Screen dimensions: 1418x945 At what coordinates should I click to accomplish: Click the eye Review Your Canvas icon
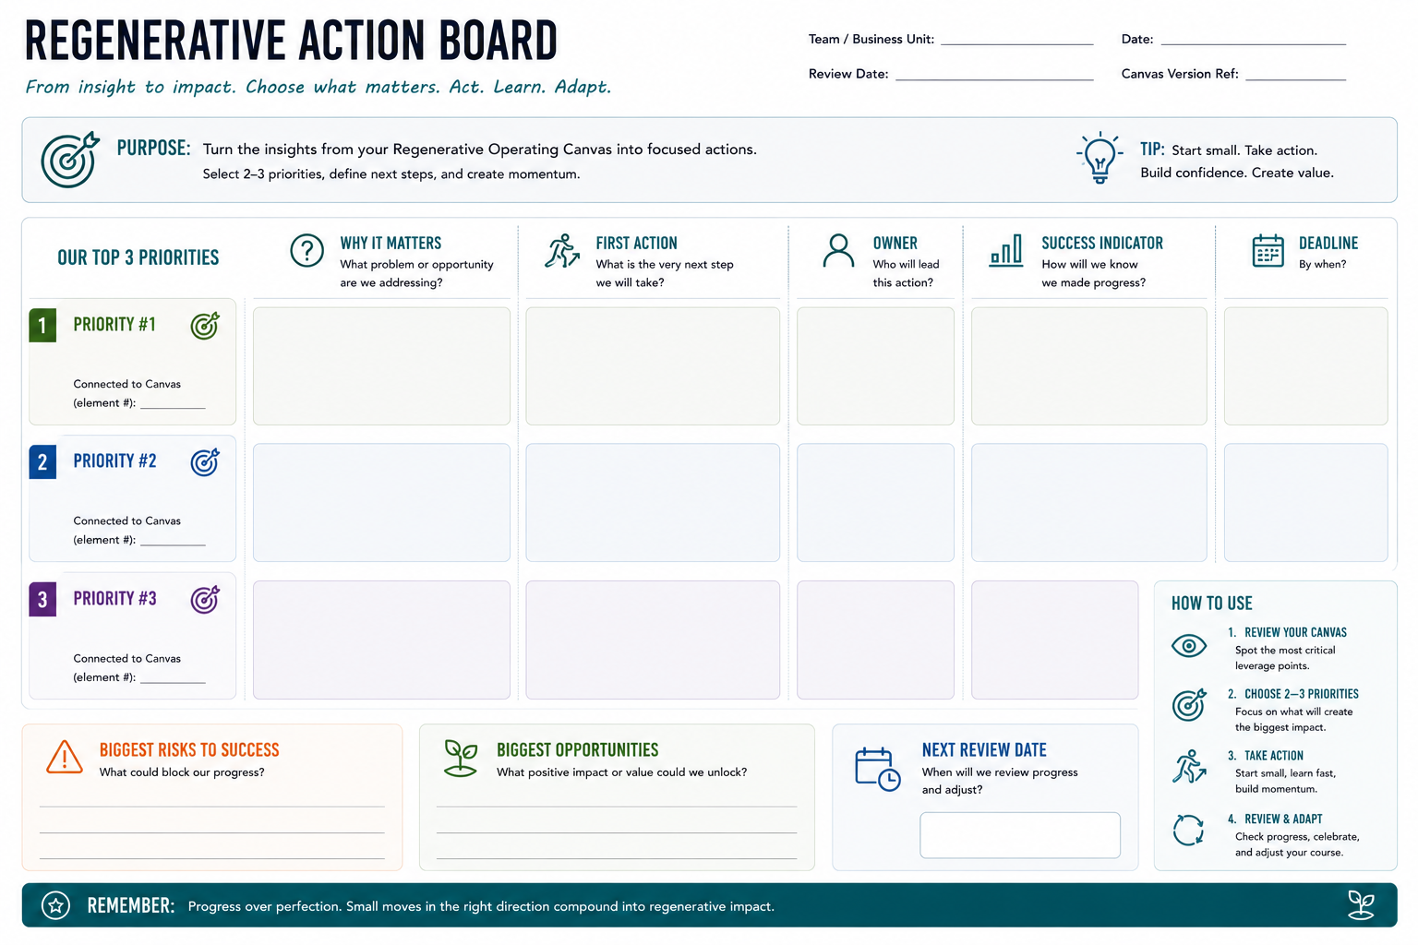[1189, 646]
